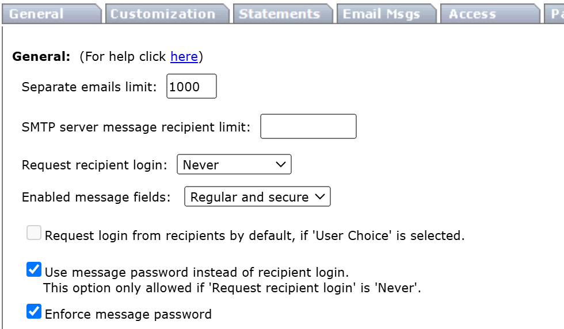This screenshot has width=564, height=329.
Task: Click the 'Request login from recipients' label text
Action: [254, 235]
